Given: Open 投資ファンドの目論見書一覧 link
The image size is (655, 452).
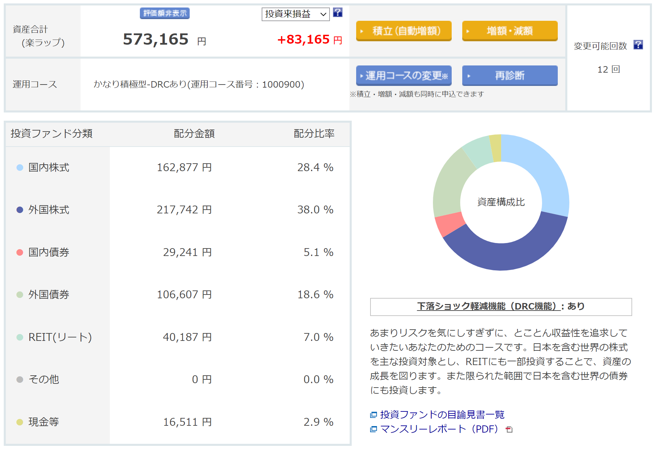Looking at the screenshot, I should 442,415.
